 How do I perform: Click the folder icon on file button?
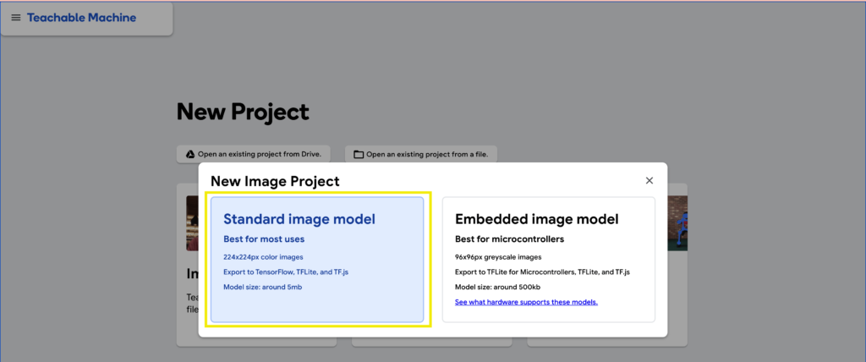coord(359,155)
